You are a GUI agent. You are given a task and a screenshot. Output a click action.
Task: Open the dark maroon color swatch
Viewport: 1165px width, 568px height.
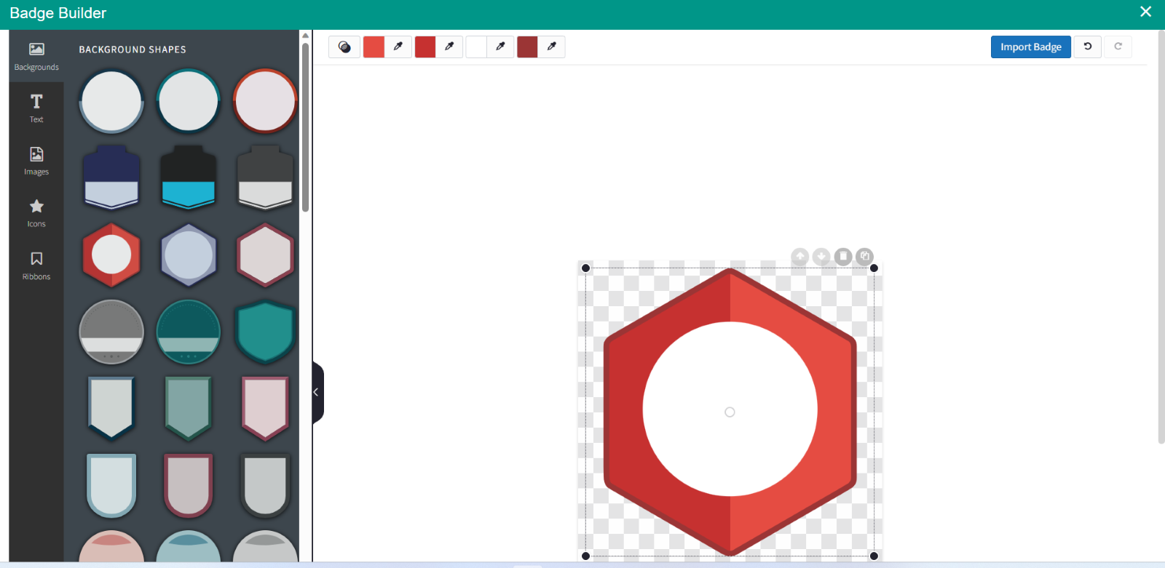(x=527, y=47)
